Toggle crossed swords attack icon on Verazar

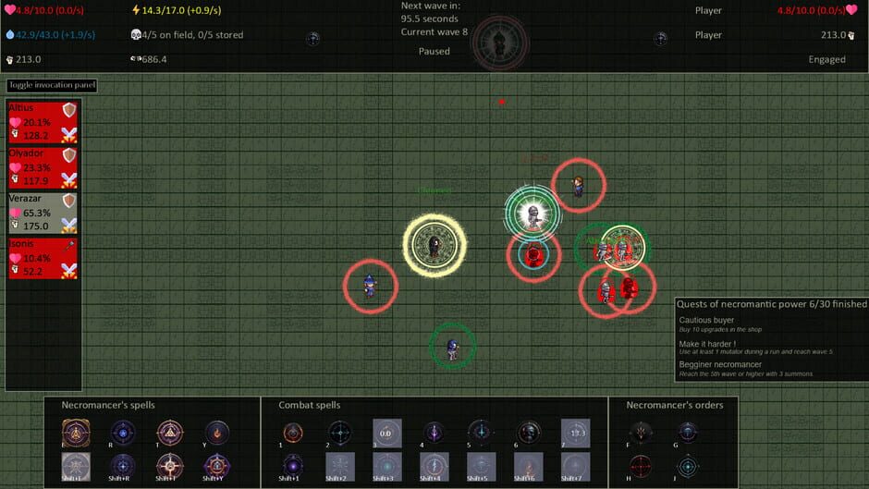(x=68, y=225)
